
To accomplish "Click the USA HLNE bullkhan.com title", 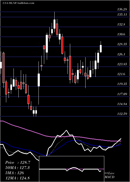I will (18, 3).
